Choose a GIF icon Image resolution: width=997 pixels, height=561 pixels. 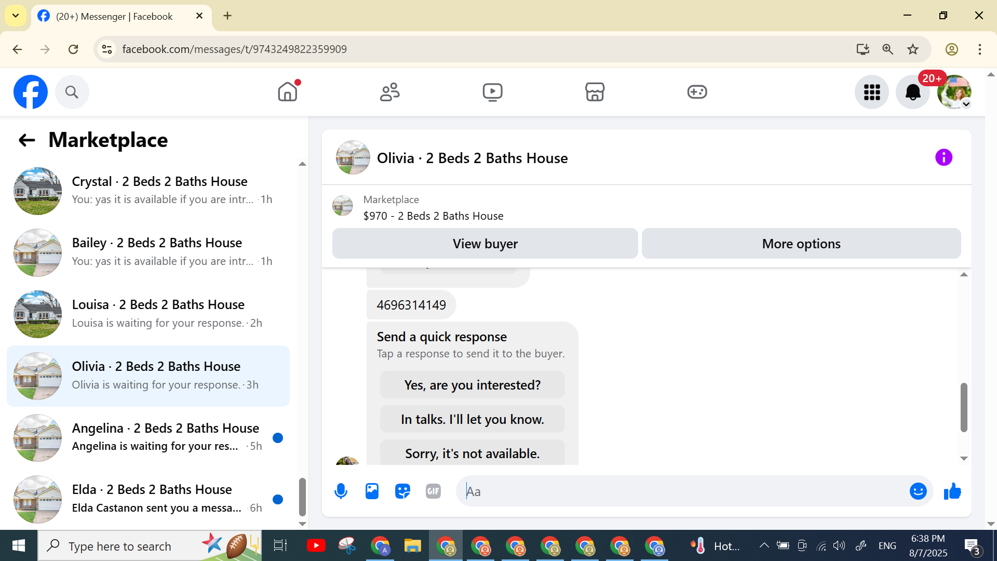(433, 491)
